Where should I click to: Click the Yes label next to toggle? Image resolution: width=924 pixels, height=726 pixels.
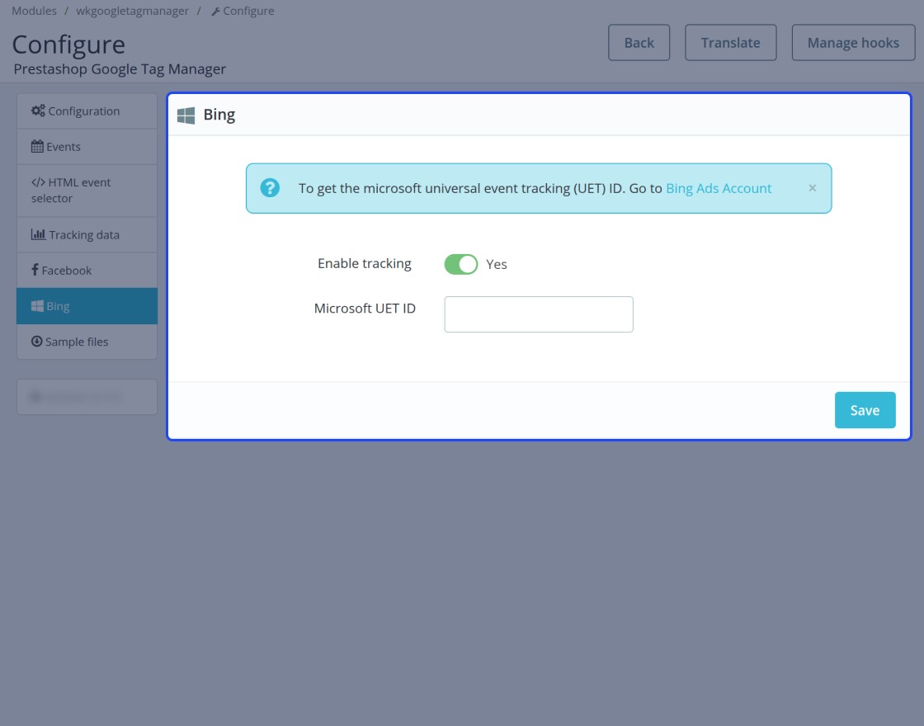coord(496,264)
